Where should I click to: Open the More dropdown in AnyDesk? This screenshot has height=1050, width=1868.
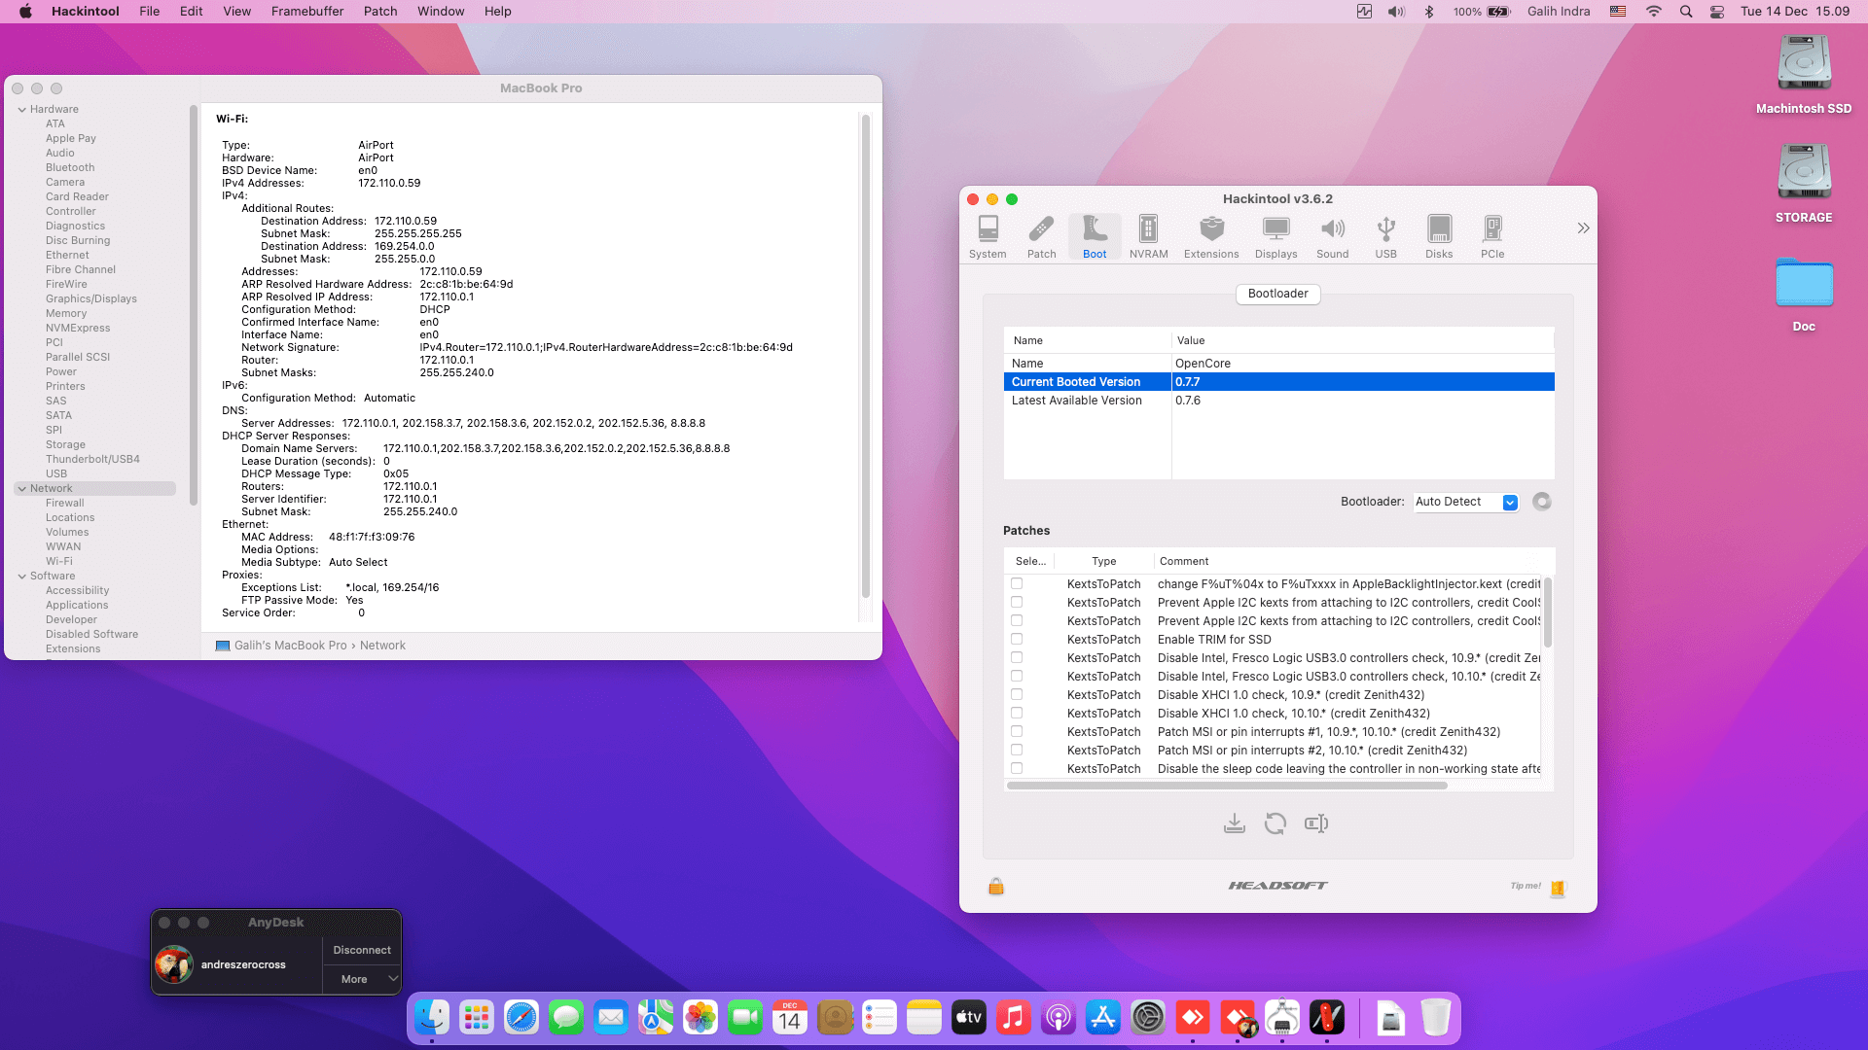click(x=362, y=979)
